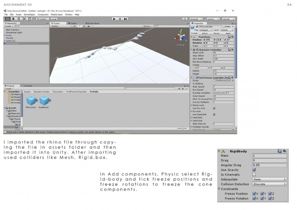Click the Pause button

point(120,19)
